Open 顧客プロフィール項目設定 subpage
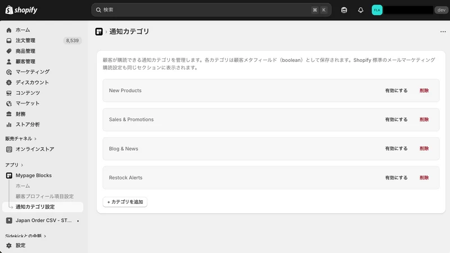The image size is (450, 253). 44,196
